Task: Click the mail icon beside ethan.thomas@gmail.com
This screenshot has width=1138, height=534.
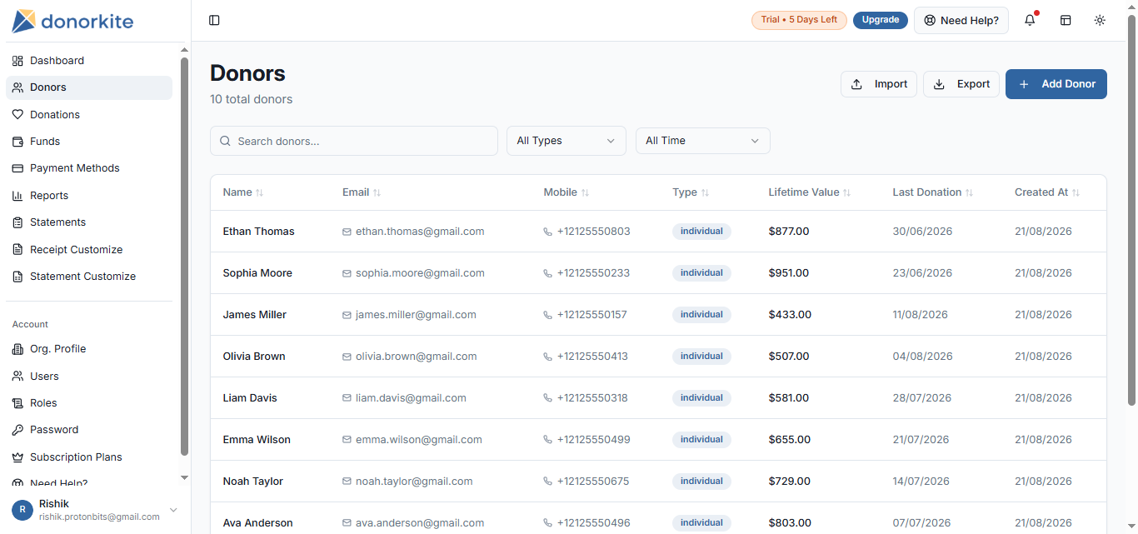Action: coord(347,232)
